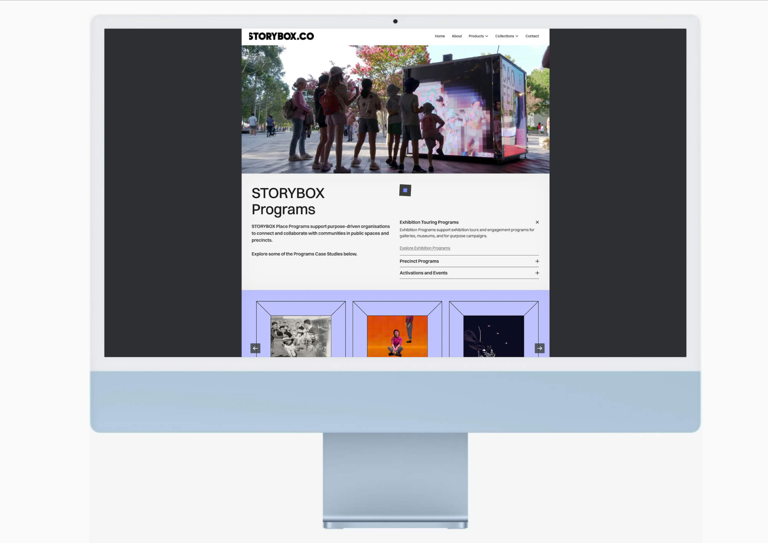The width and height of the screenshot is (768, 543).
Task: Follow the Explore Exhibition Programs link
Action: point(425,248)
